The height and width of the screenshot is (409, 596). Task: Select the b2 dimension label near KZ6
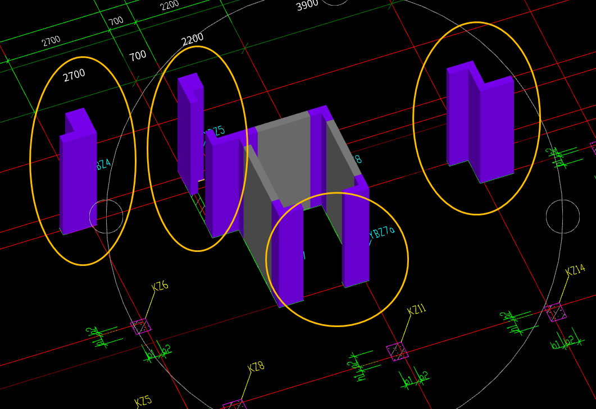[166, 349]
